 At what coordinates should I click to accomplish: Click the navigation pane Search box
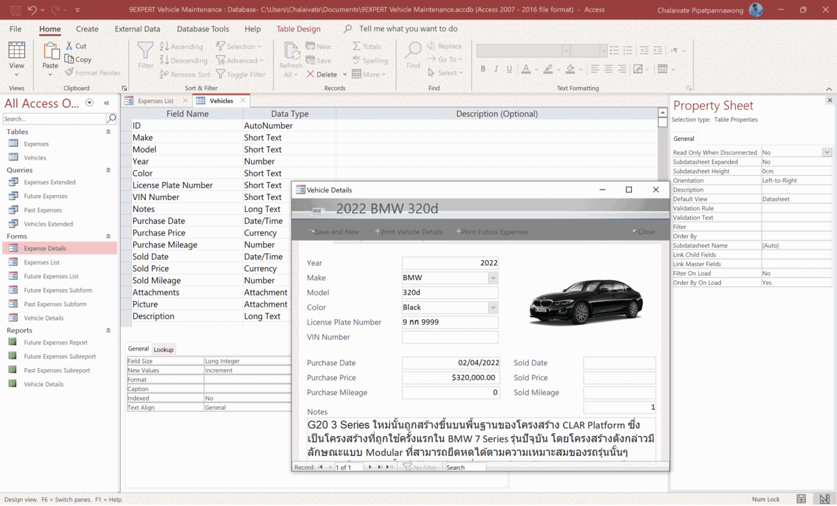(49, 118)
